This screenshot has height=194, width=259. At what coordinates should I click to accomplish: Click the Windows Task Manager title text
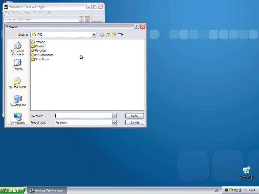27,7
